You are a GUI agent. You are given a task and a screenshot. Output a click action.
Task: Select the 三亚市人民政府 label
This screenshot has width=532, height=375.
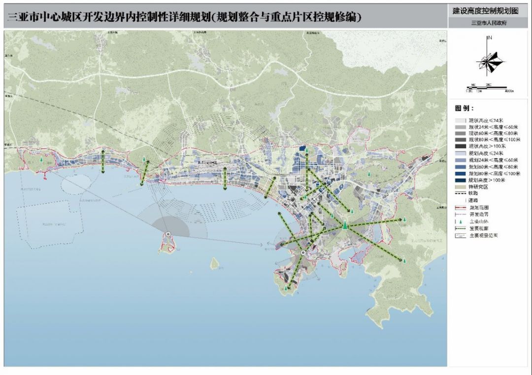[489, 23]
